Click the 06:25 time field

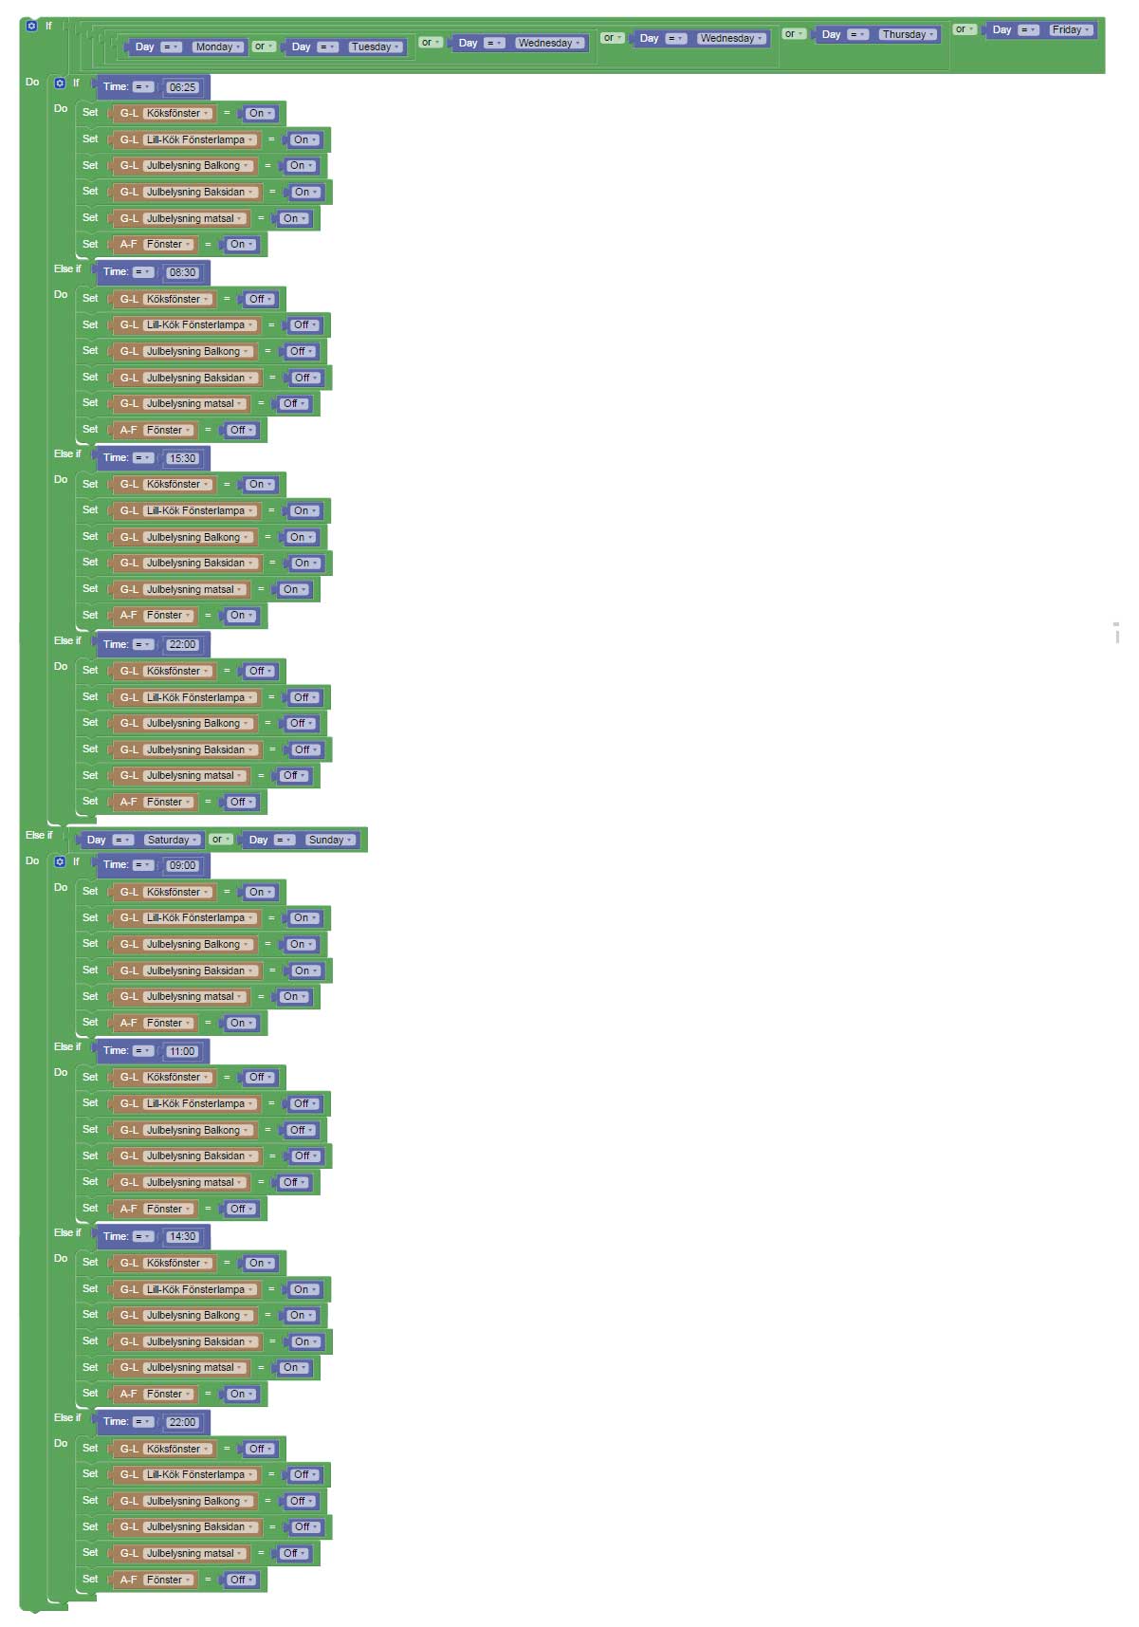click(182, 87)
